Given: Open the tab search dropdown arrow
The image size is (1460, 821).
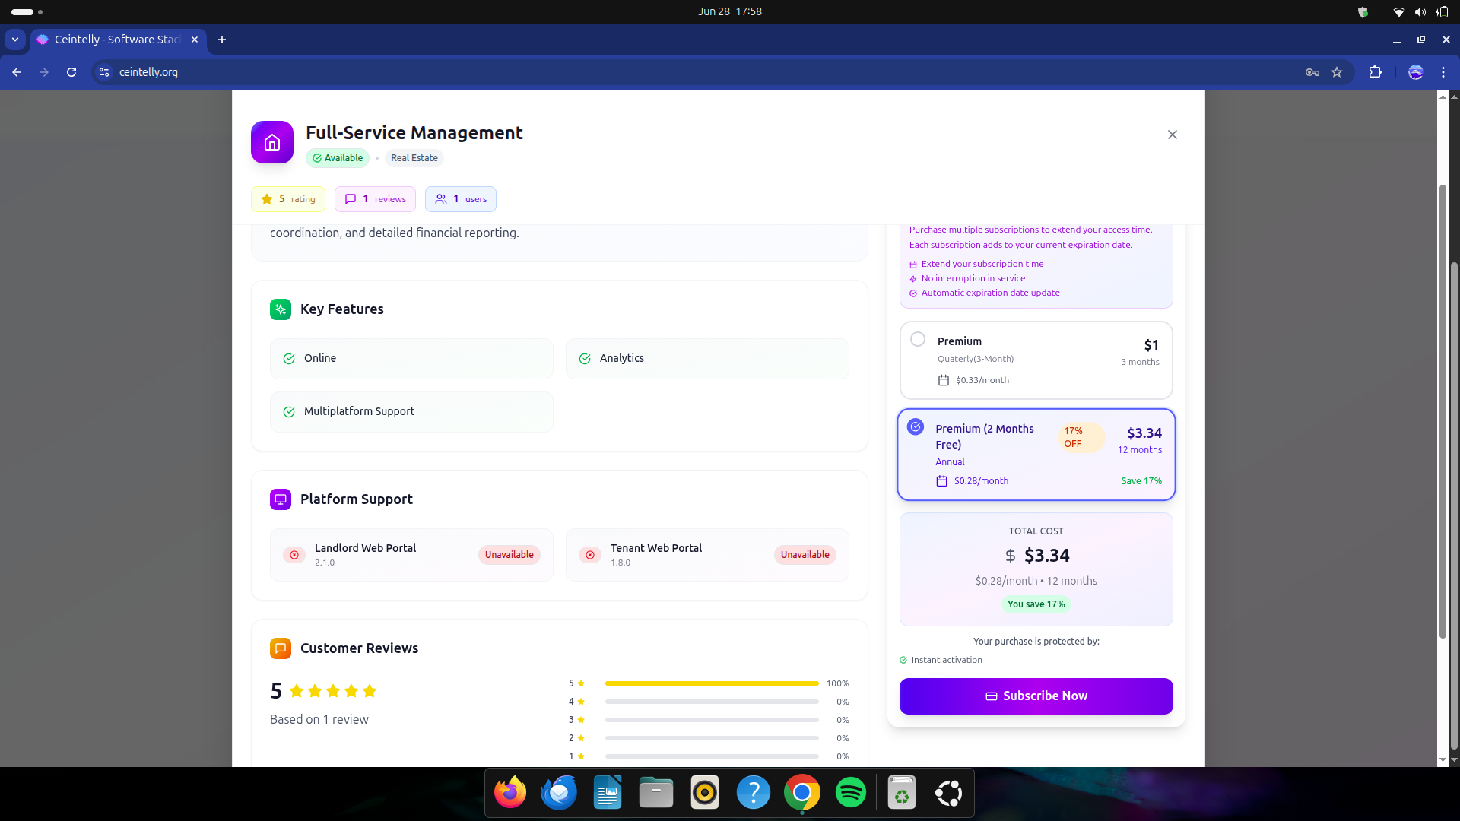Looking at the screenshot, I should [15, 40].
